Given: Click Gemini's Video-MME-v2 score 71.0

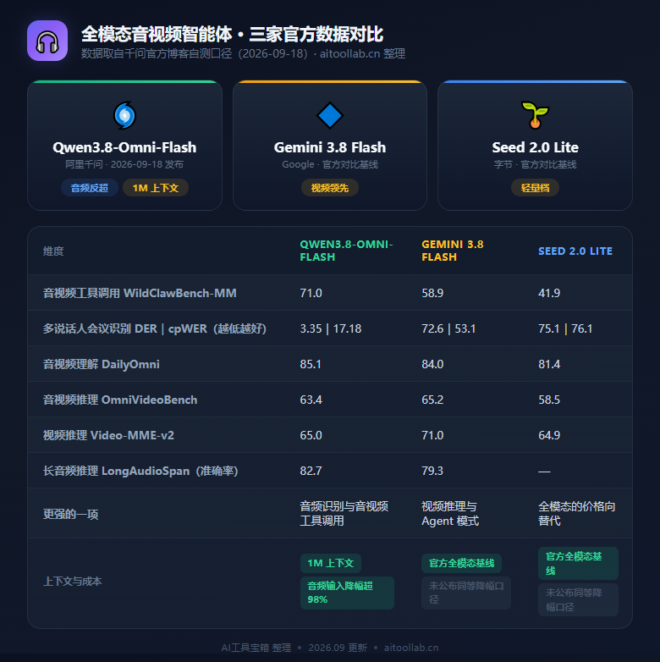Looking at the screenshot, I should click(x=432, y=435).
